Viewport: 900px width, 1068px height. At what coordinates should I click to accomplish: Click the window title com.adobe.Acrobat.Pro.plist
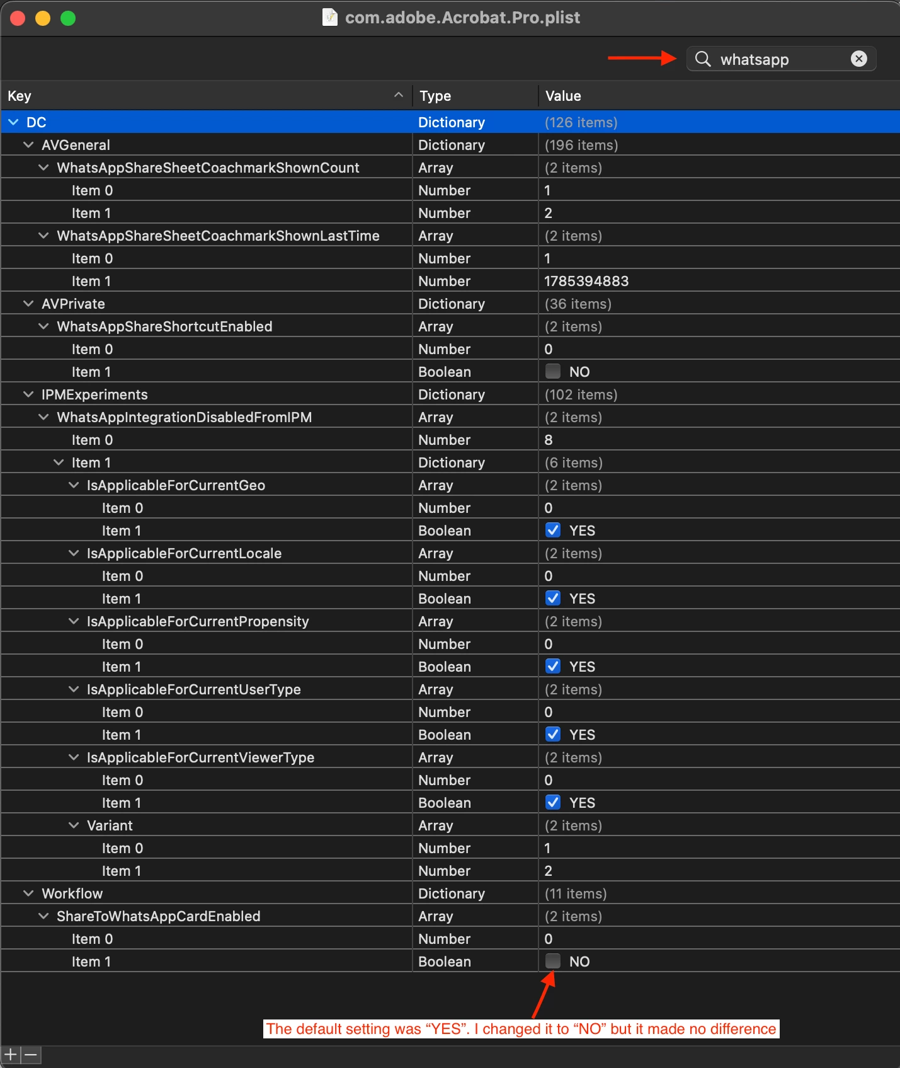click(462, 18)
